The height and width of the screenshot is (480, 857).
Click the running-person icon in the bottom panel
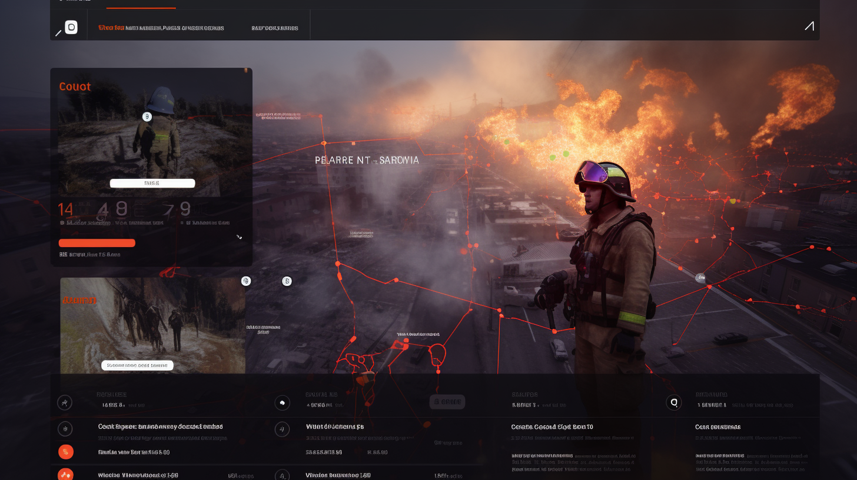65,402
